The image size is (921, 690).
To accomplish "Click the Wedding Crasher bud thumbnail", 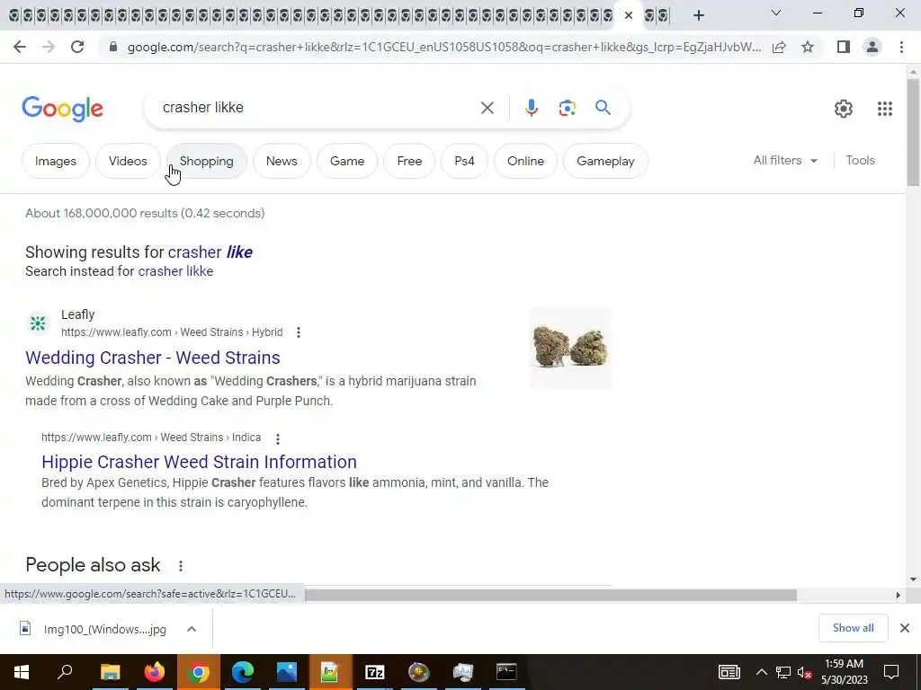I will tap(570, 348).
